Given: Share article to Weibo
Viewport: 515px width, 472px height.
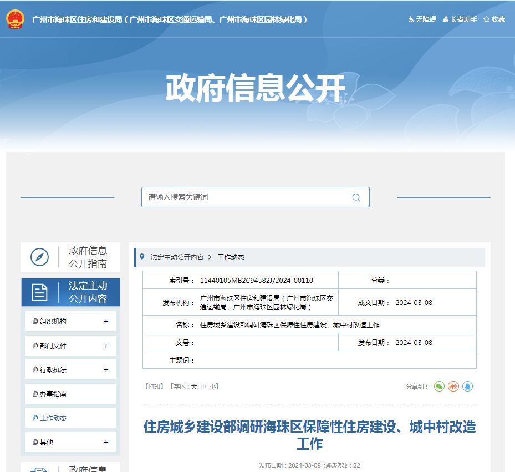Looking at the screenshot, I should 453,387.
